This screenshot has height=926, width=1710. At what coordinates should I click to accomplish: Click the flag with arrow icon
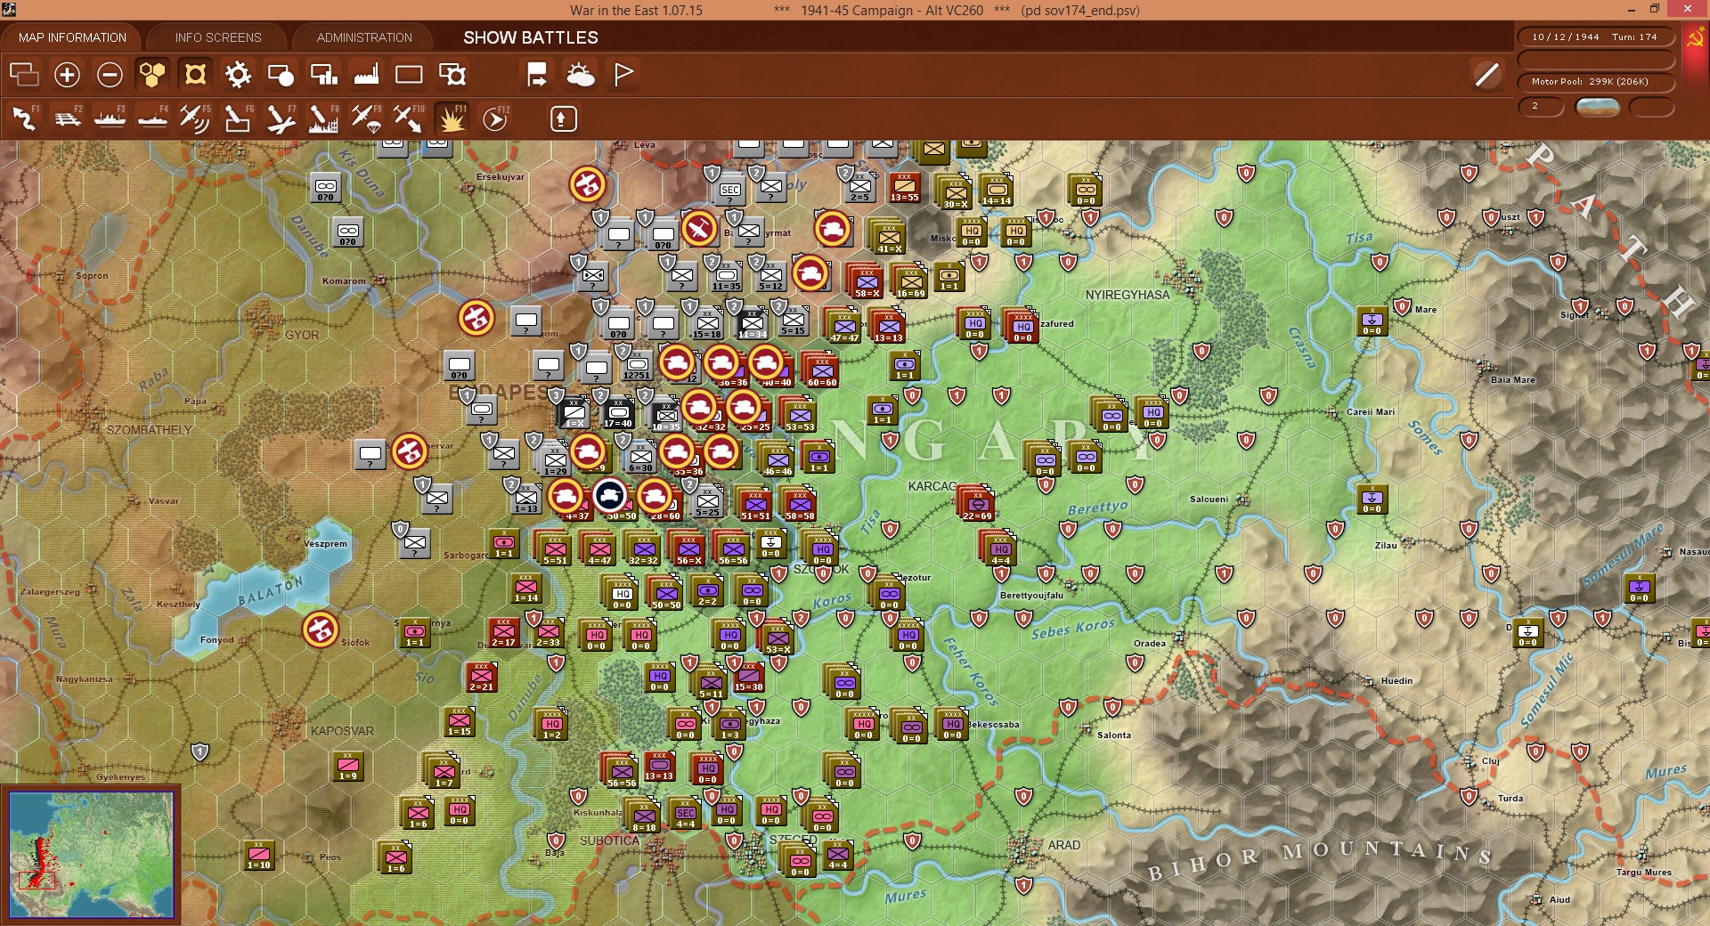[537, 75]
